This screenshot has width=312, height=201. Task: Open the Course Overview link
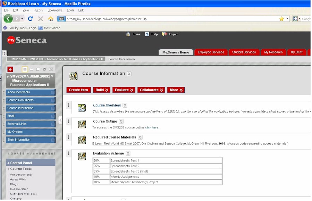coord(107,105)
